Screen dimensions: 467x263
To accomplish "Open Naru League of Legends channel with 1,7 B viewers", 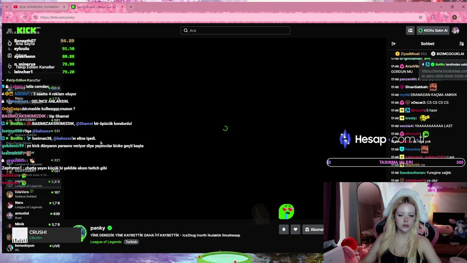I will [33, 205].
